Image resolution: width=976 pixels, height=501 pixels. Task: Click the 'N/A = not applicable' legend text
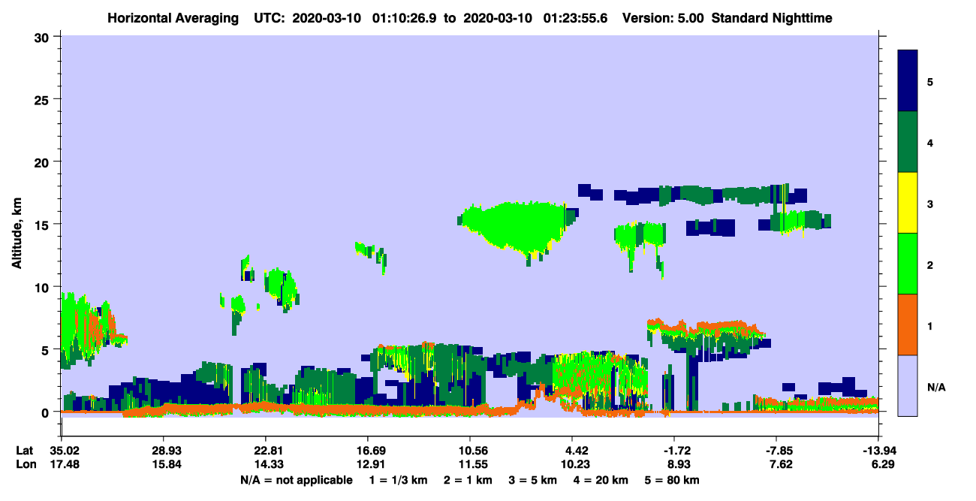pos(297,480)
